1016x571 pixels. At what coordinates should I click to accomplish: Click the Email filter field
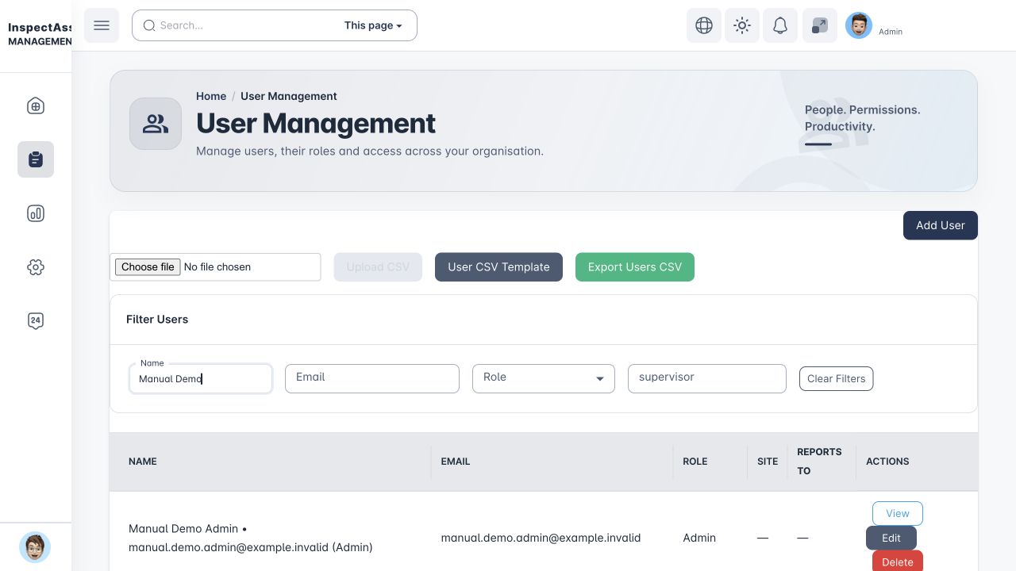tap(372, 378)
